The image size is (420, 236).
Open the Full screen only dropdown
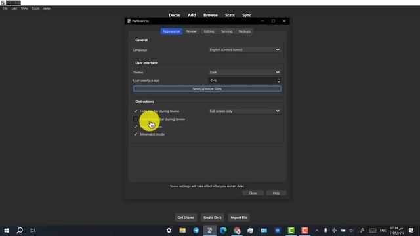[x=245, y=111]
